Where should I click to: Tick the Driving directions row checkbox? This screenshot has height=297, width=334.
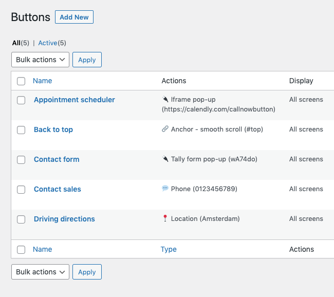[x=21, y=219]
